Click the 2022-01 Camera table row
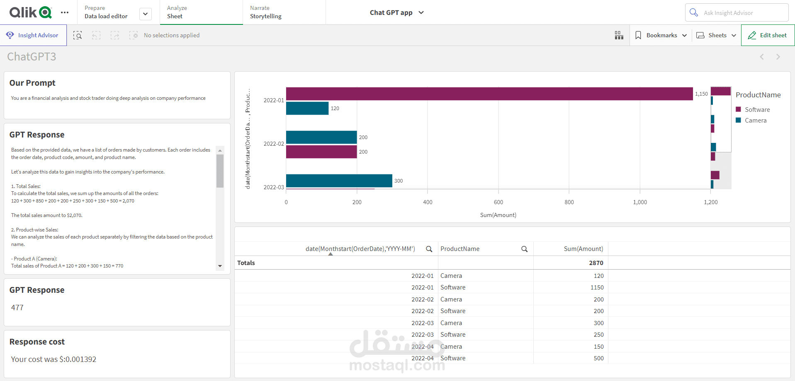Image resolution: width=795 pixels, height=381 pixels. pyautogui.click(x=421, y=276)
